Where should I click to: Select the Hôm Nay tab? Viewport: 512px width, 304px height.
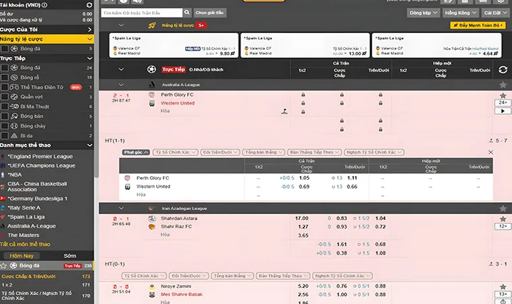[x=24, y=256]
